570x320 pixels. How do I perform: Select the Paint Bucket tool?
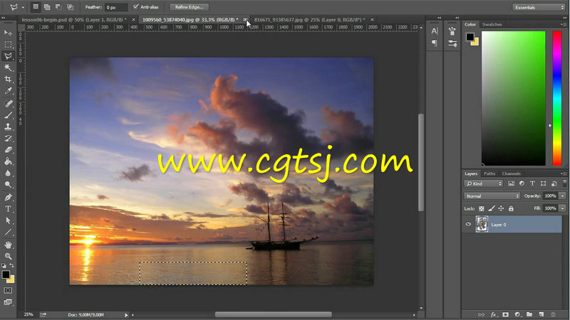tap(8, 161)
